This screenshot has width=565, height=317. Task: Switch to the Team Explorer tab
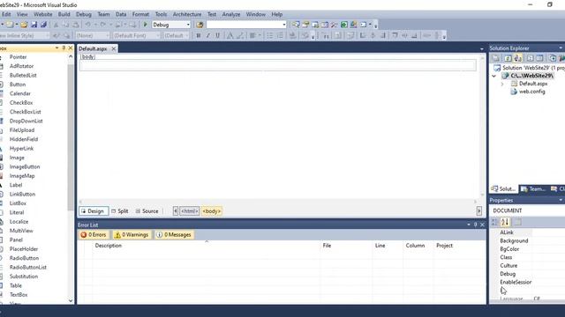533,189
